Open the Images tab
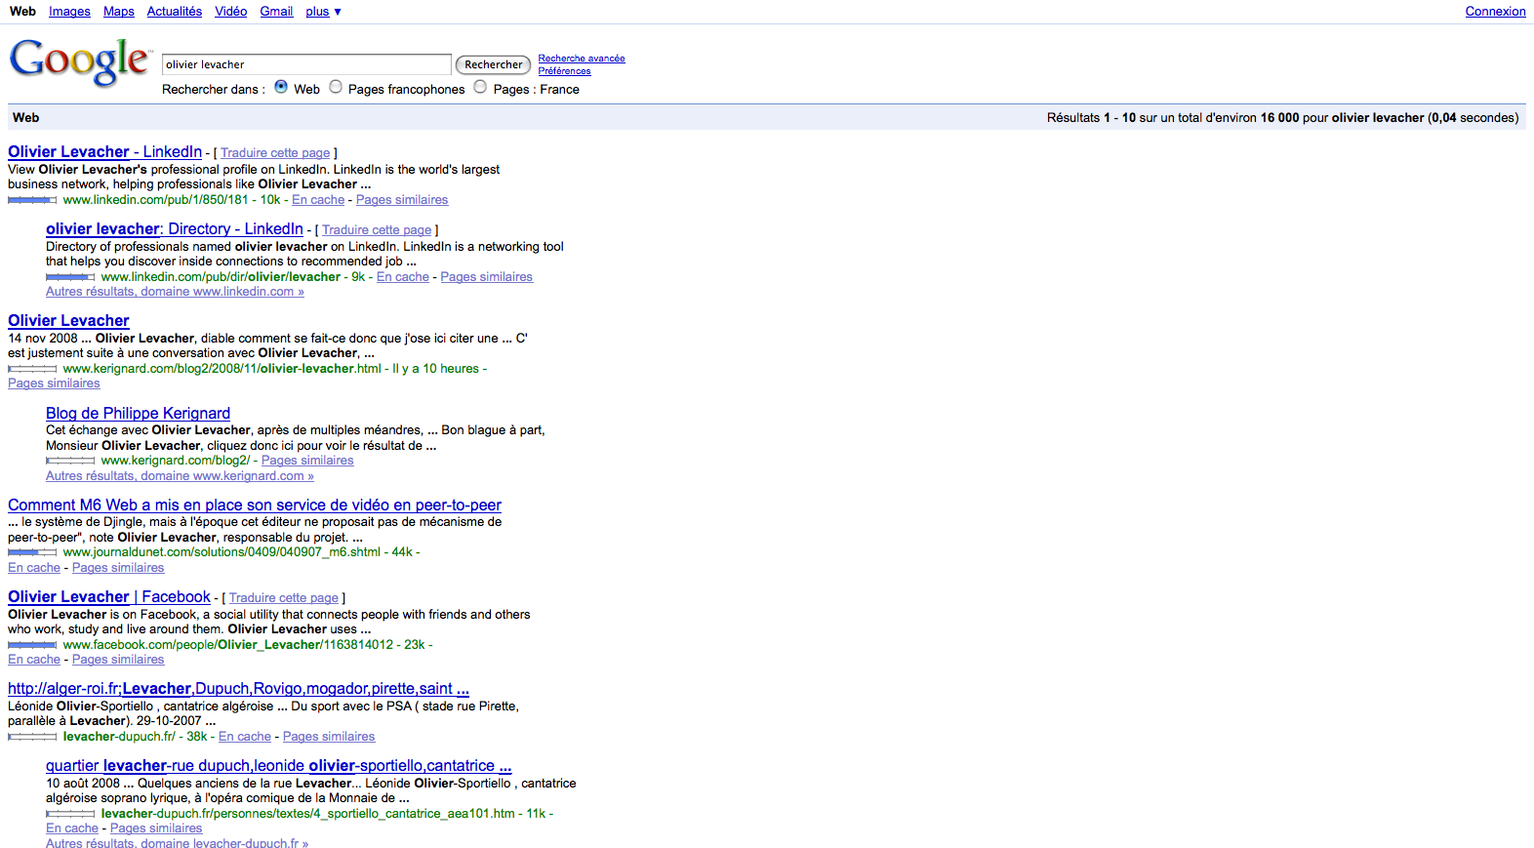 coord(69,12)
